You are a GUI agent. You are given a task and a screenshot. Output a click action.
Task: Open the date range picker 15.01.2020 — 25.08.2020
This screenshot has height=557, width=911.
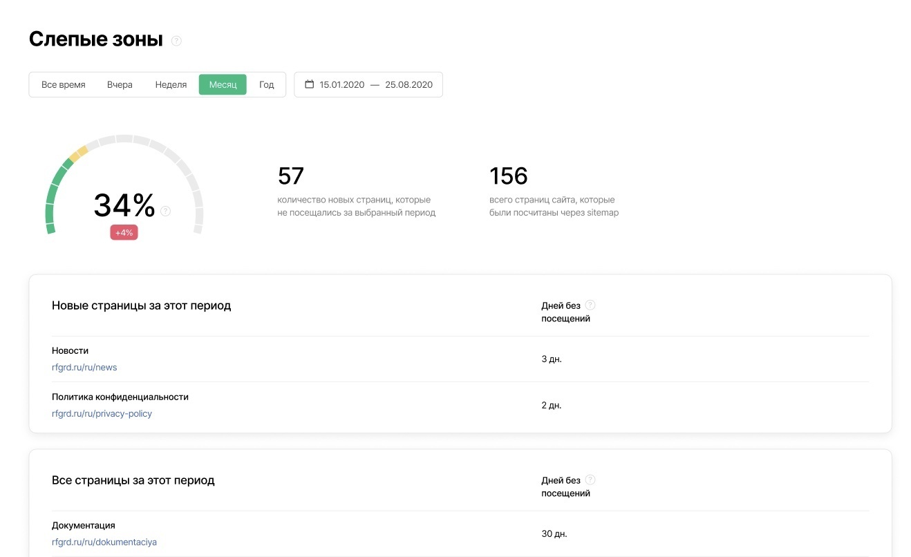coord(375,85)
